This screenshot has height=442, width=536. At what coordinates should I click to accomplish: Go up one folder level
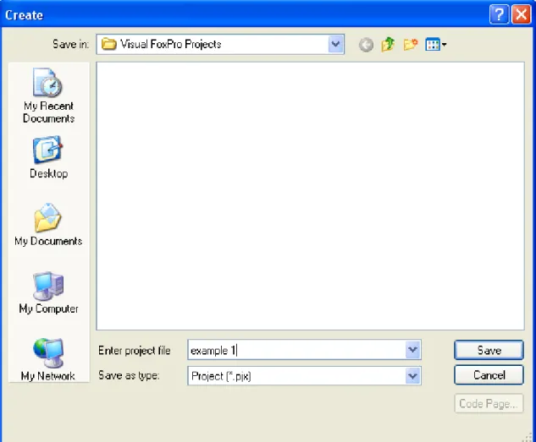click(388, 44)
